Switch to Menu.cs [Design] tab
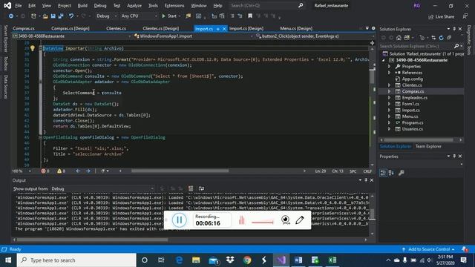Image resolution: width=475 pixels, height=267 pixels. tap(296, 28)
